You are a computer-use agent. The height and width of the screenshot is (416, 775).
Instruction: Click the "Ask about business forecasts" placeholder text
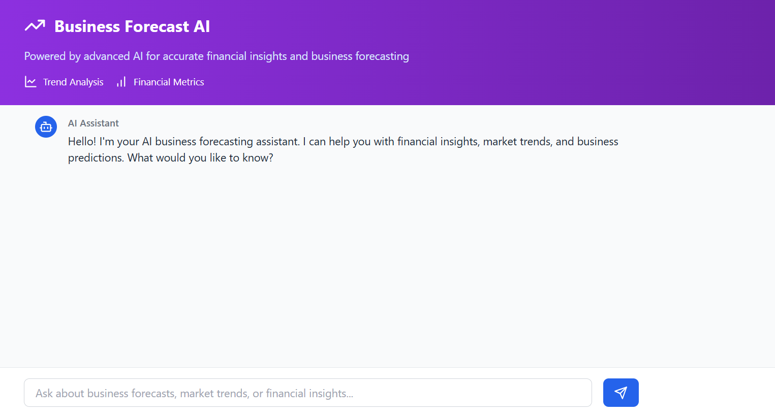tap(194, 393)
